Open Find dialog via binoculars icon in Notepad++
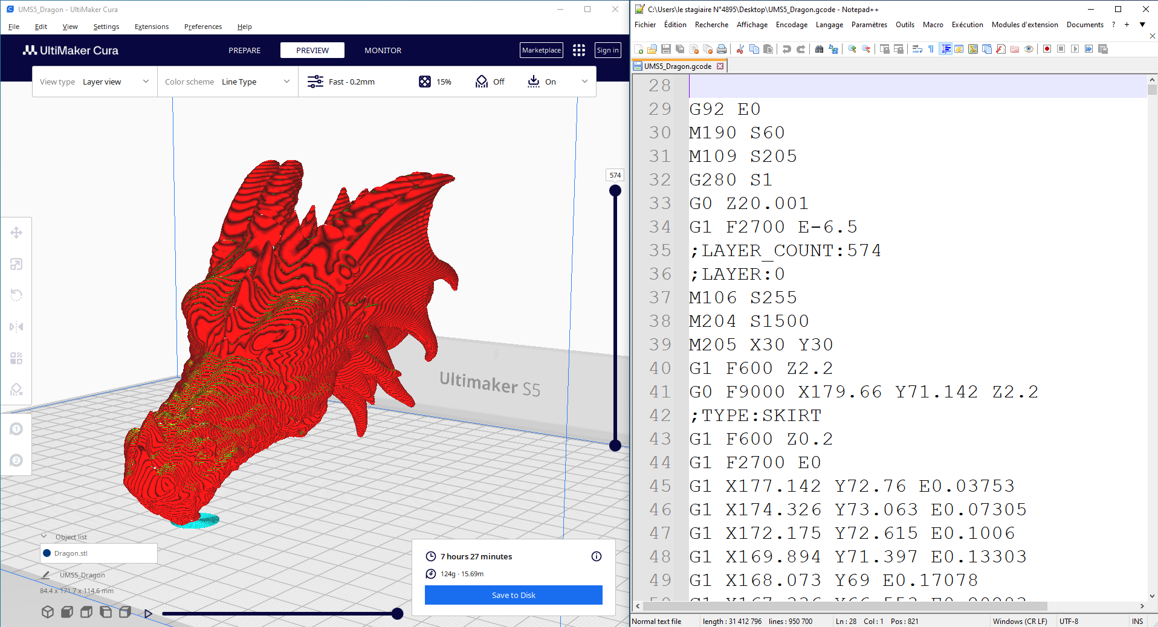 click(820, 49)
